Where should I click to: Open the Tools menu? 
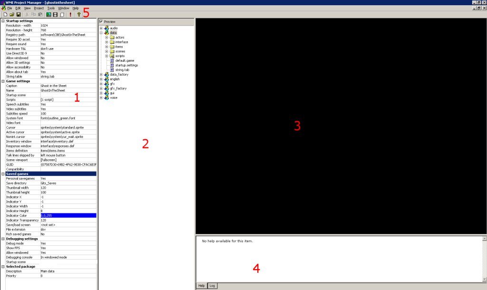coord(51,8)
